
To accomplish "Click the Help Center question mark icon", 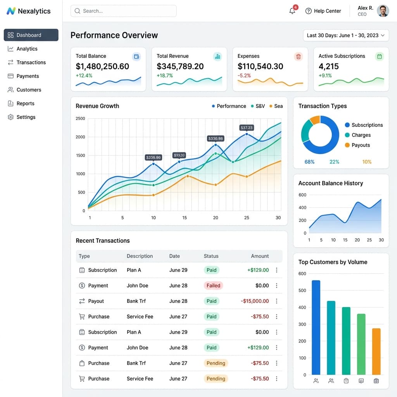I will pos(308,11).
